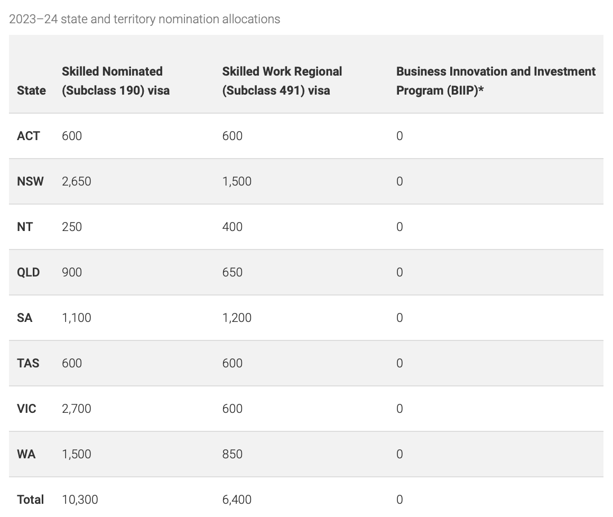
Task: Click the Total 6,400 cell
Action: coord(237,500)
